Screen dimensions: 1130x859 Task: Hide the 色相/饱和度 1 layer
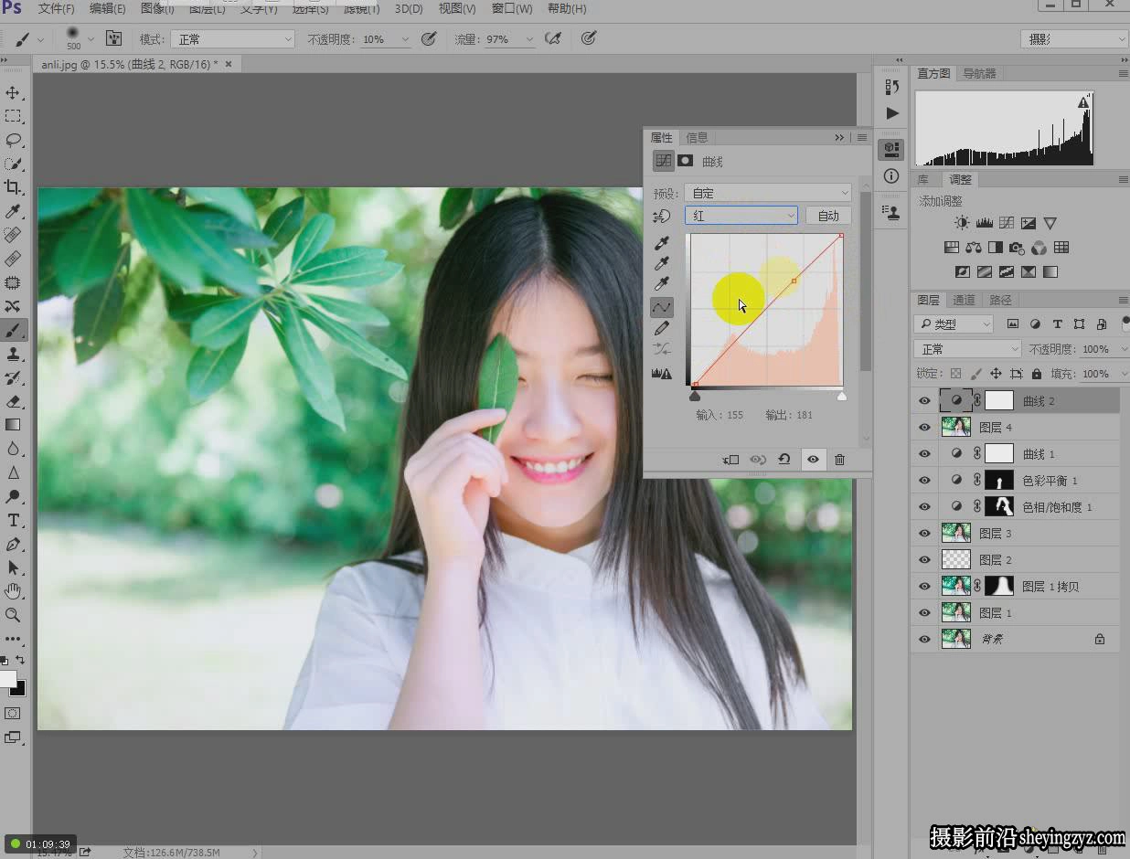(923, 506)
